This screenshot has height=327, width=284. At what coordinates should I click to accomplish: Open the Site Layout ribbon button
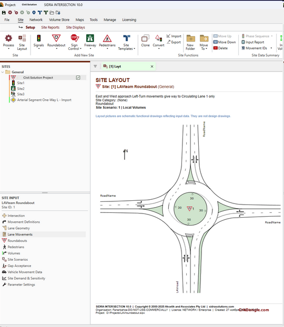point(22,43)
